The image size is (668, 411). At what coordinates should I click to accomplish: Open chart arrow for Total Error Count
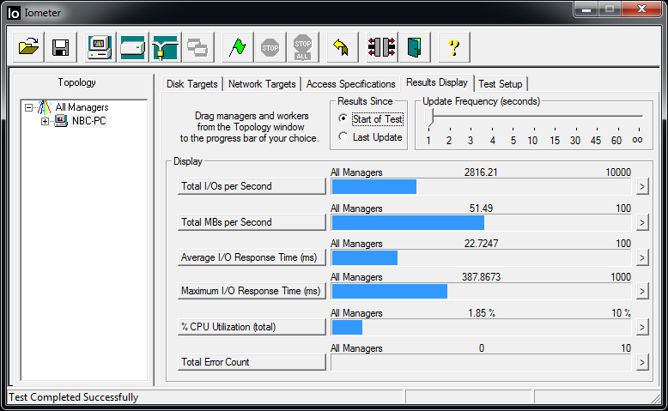642,362
